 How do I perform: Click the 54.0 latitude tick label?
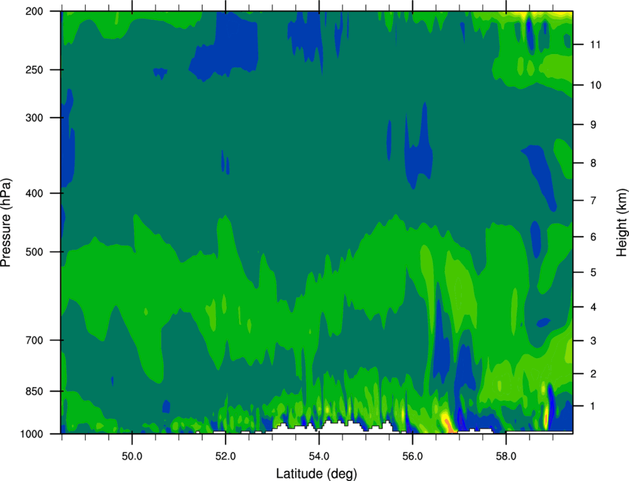(319, 457)
